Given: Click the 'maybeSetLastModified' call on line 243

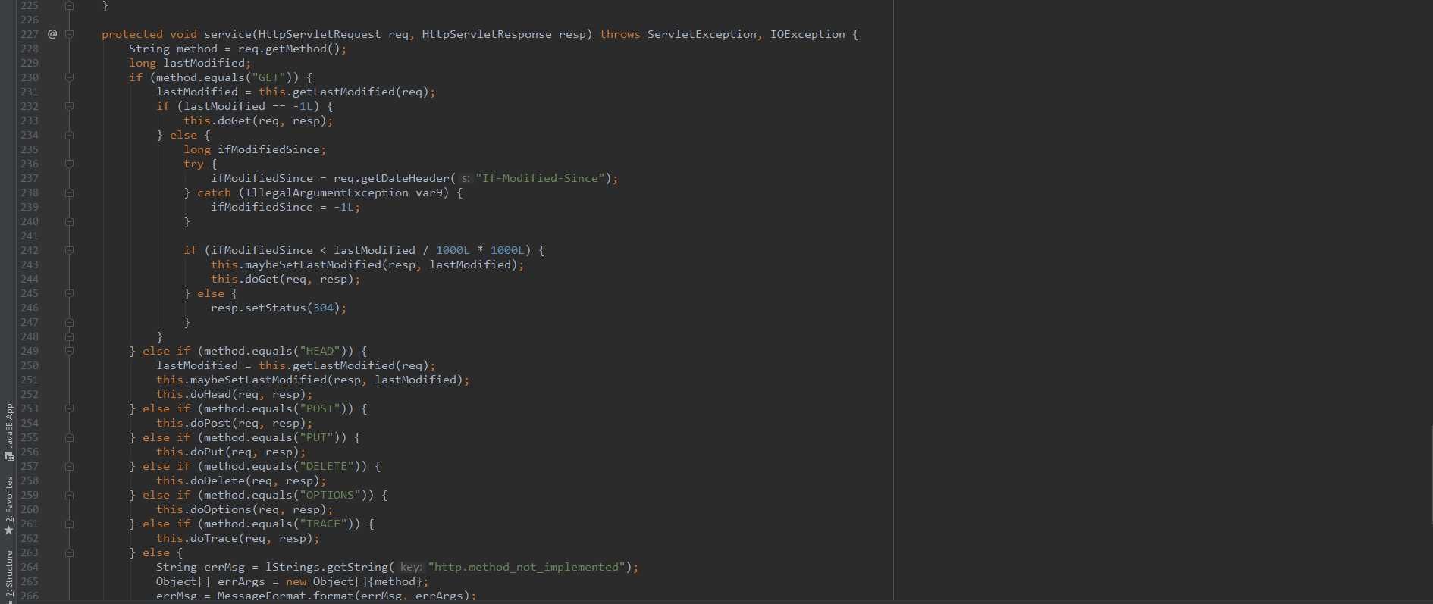Looking at the screenshot, I should click(x=312, y=264).
